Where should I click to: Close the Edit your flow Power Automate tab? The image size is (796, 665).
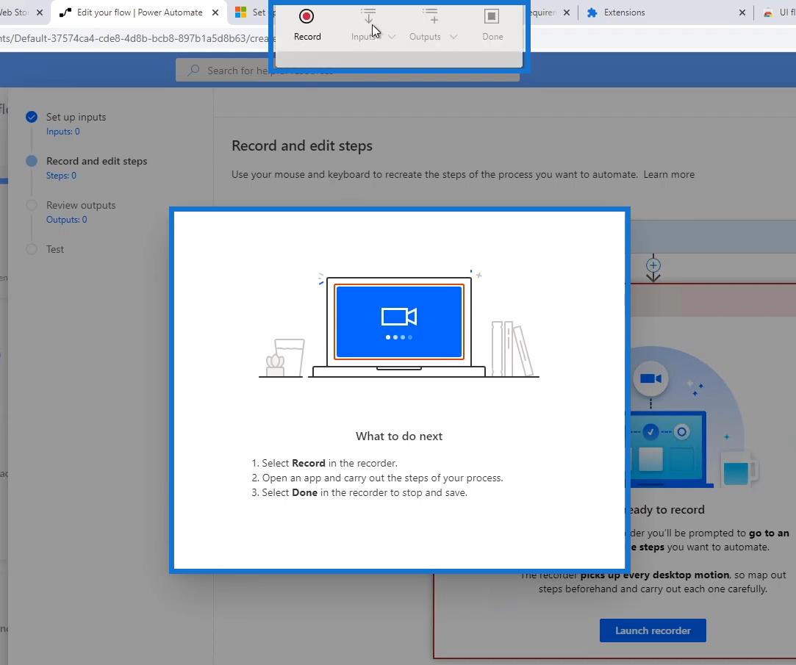(215, 12)
